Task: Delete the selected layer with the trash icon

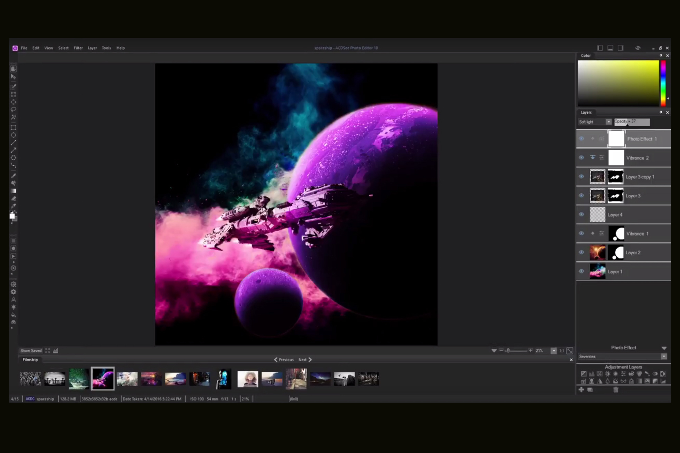Action: 616,390
